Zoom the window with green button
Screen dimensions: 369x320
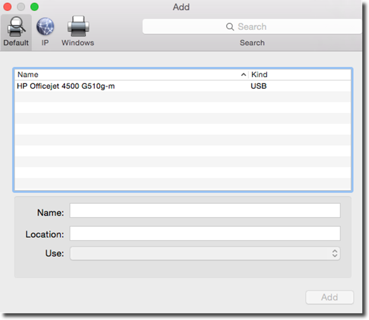(34, 7)
